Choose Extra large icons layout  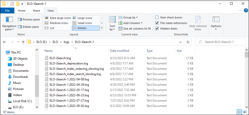click(58, 18)
